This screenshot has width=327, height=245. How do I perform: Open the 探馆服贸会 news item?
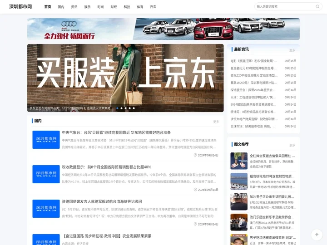253,90
